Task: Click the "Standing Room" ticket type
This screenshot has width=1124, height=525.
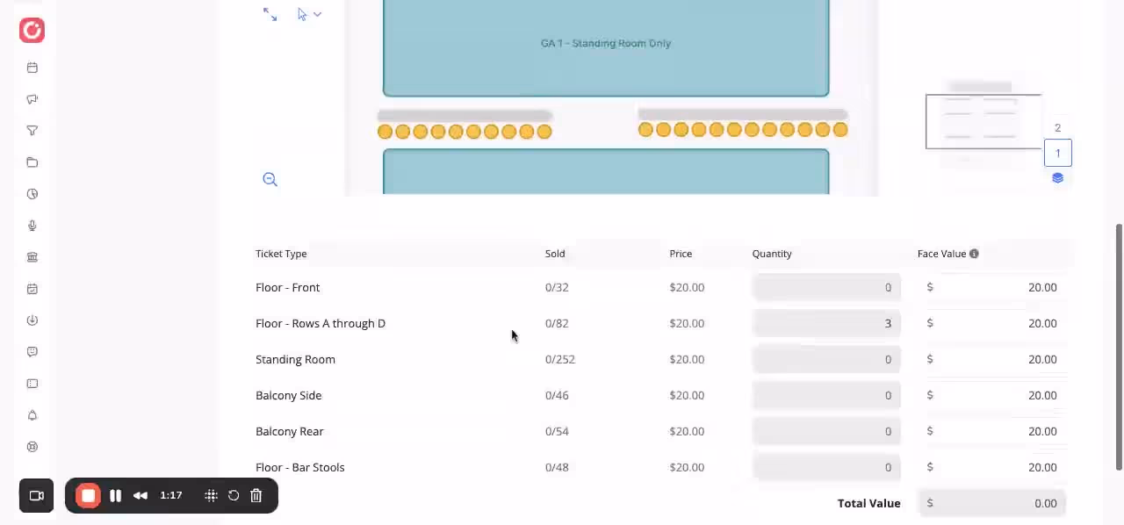Action: [x=295, y=359]
